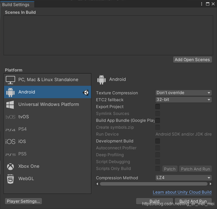Maximize the Build Settings window
The height and width of the screenshot is (209, 217).
point(208,4)
